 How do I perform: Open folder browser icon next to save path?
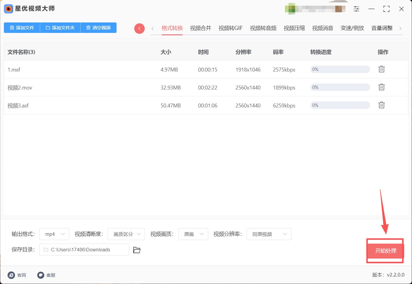pos(137,250)
